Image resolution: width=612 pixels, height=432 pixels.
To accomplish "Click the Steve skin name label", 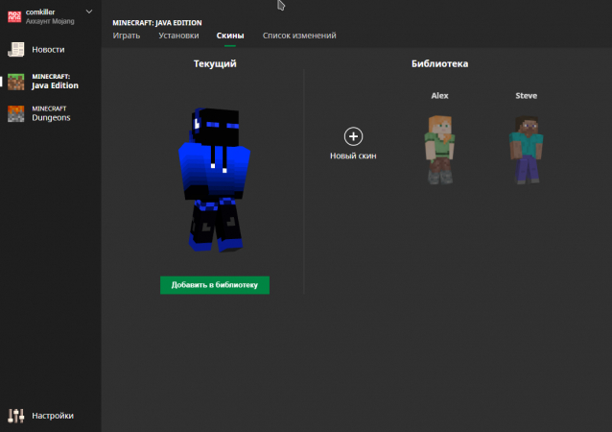I will click(x=526, y=96).
